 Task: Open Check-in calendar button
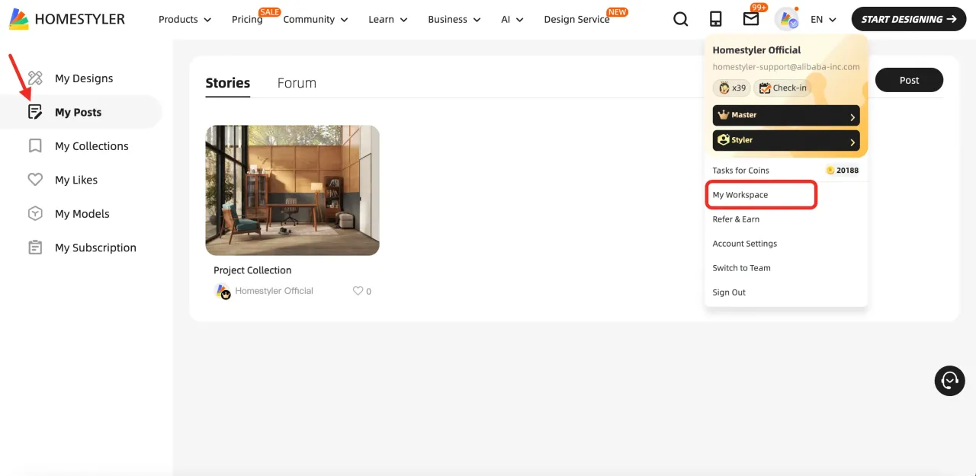point(782,88)
